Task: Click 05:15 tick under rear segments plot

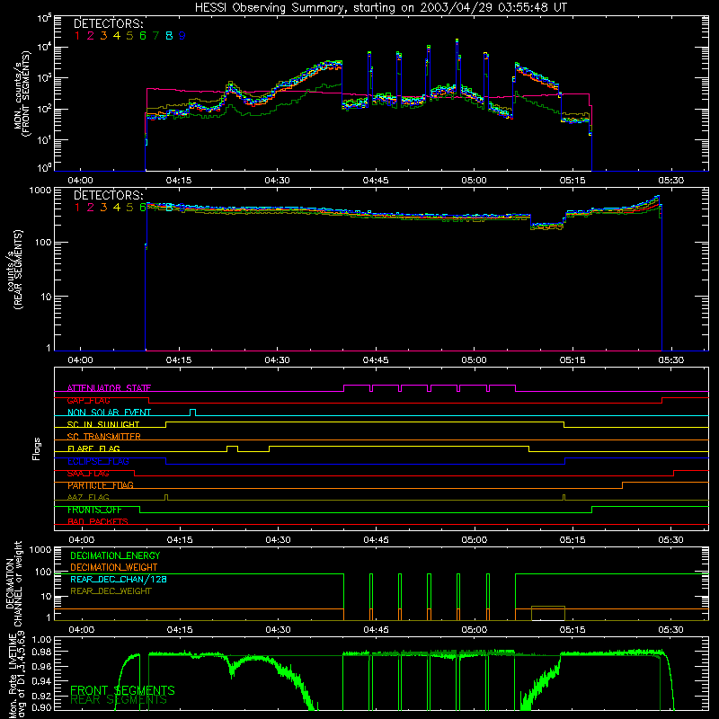Action: pyautogui.click(x=573, y=360)
